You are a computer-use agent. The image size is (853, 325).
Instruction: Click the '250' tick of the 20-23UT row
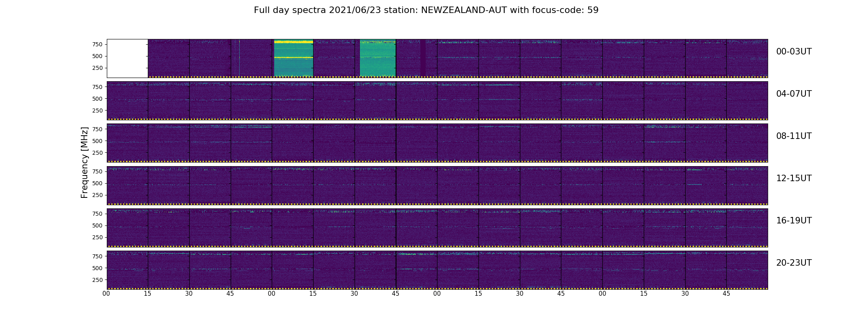coord(97,280)
